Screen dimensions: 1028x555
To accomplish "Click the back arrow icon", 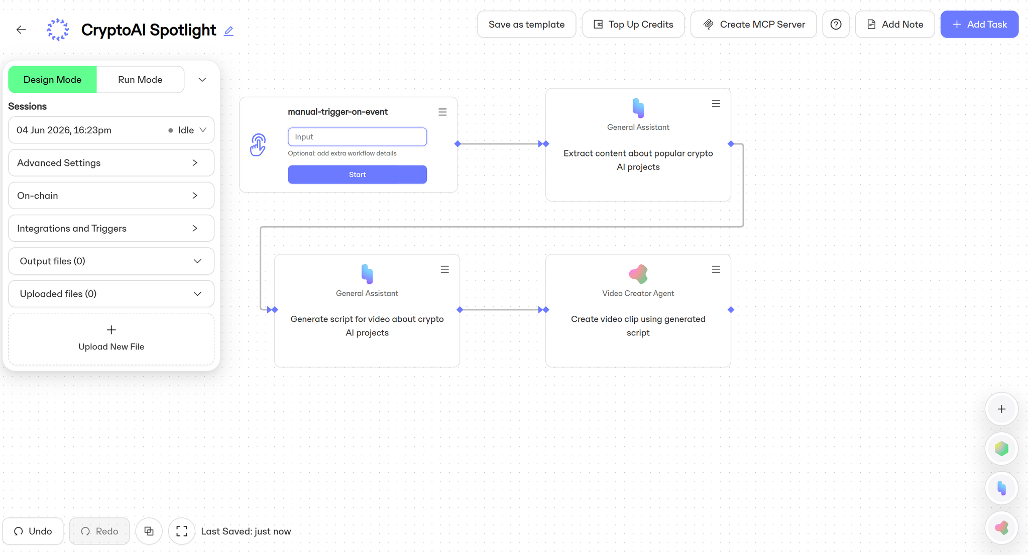I will (21, 30).
